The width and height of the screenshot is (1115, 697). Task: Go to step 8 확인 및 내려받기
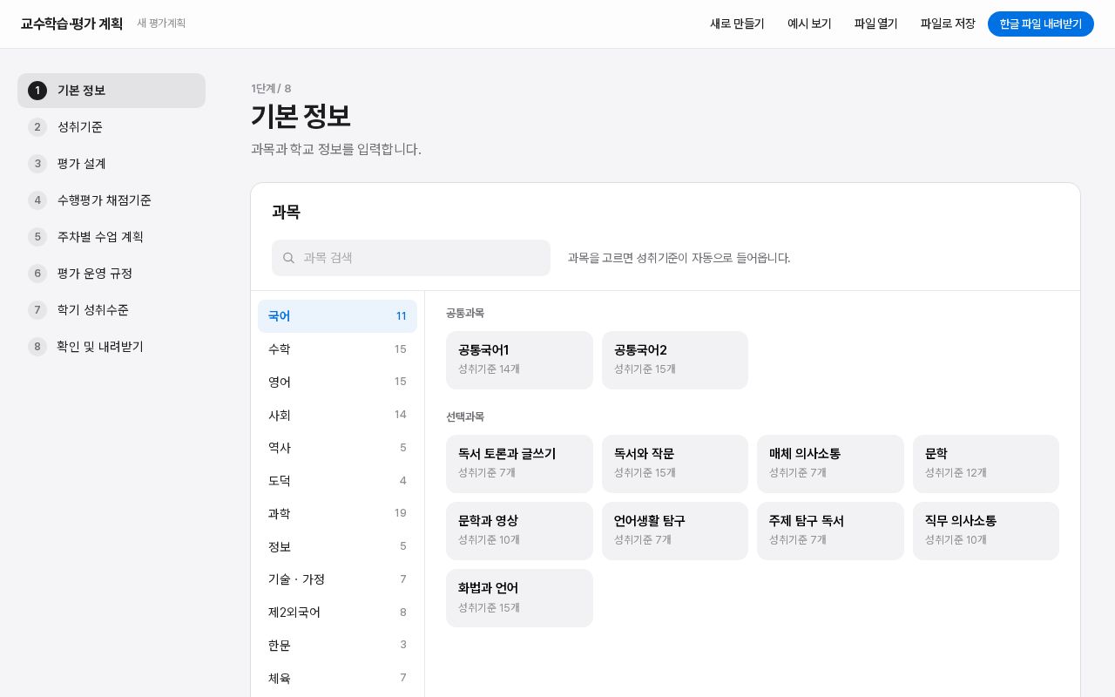(111, 347)
